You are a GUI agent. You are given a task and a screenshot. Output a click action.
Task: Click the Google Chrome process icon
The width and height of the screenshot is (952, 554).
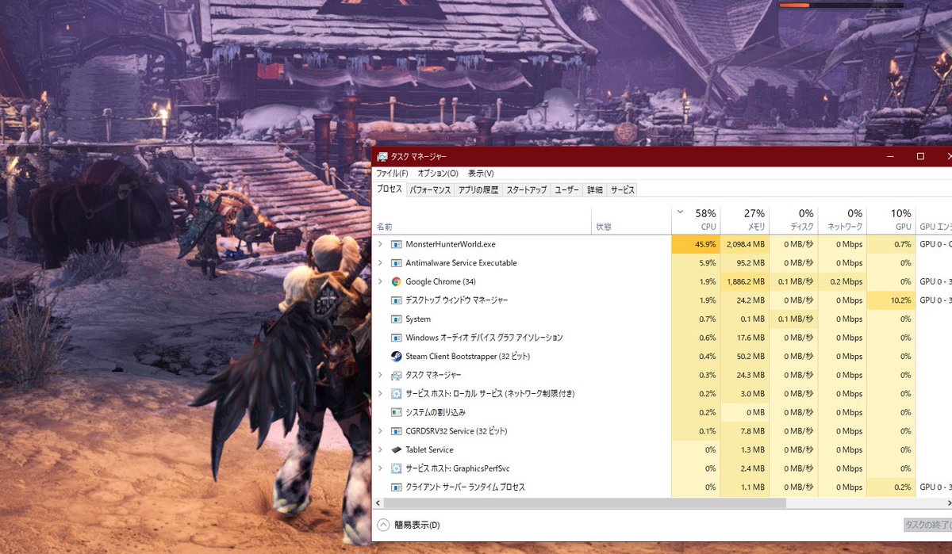click(397, 281)
